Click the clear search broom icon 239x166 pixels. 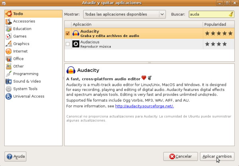(x=231, y=14)
